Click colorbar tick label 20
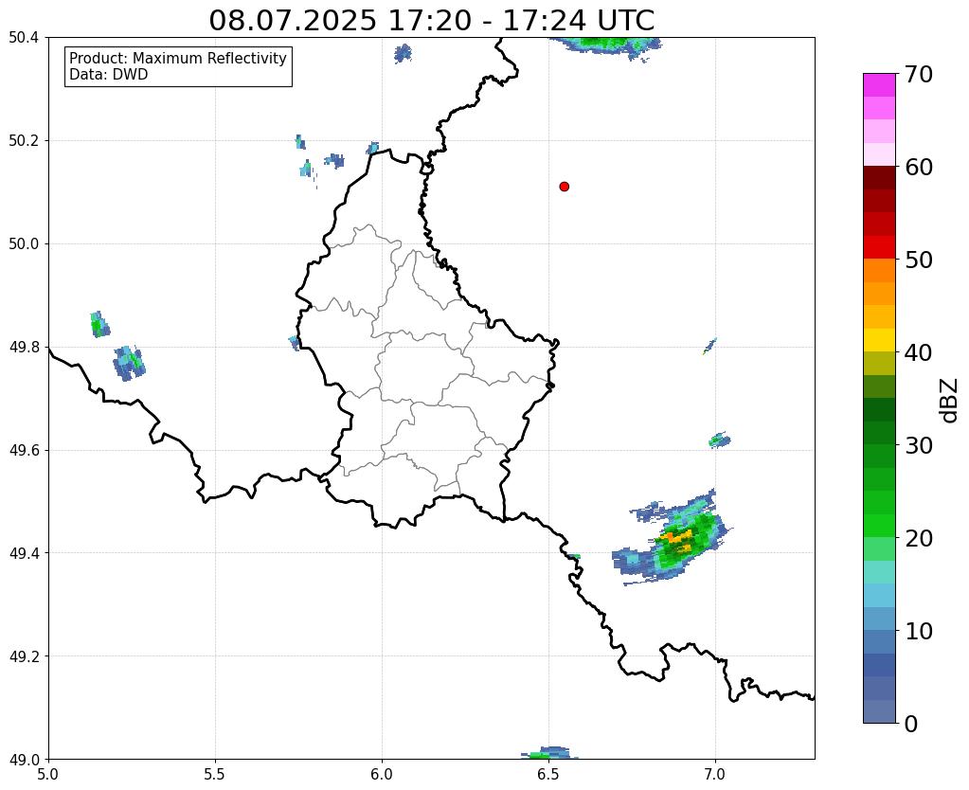The width and height of the screenshot is (969, 790). pyautogui.click(x=919, y=538)
